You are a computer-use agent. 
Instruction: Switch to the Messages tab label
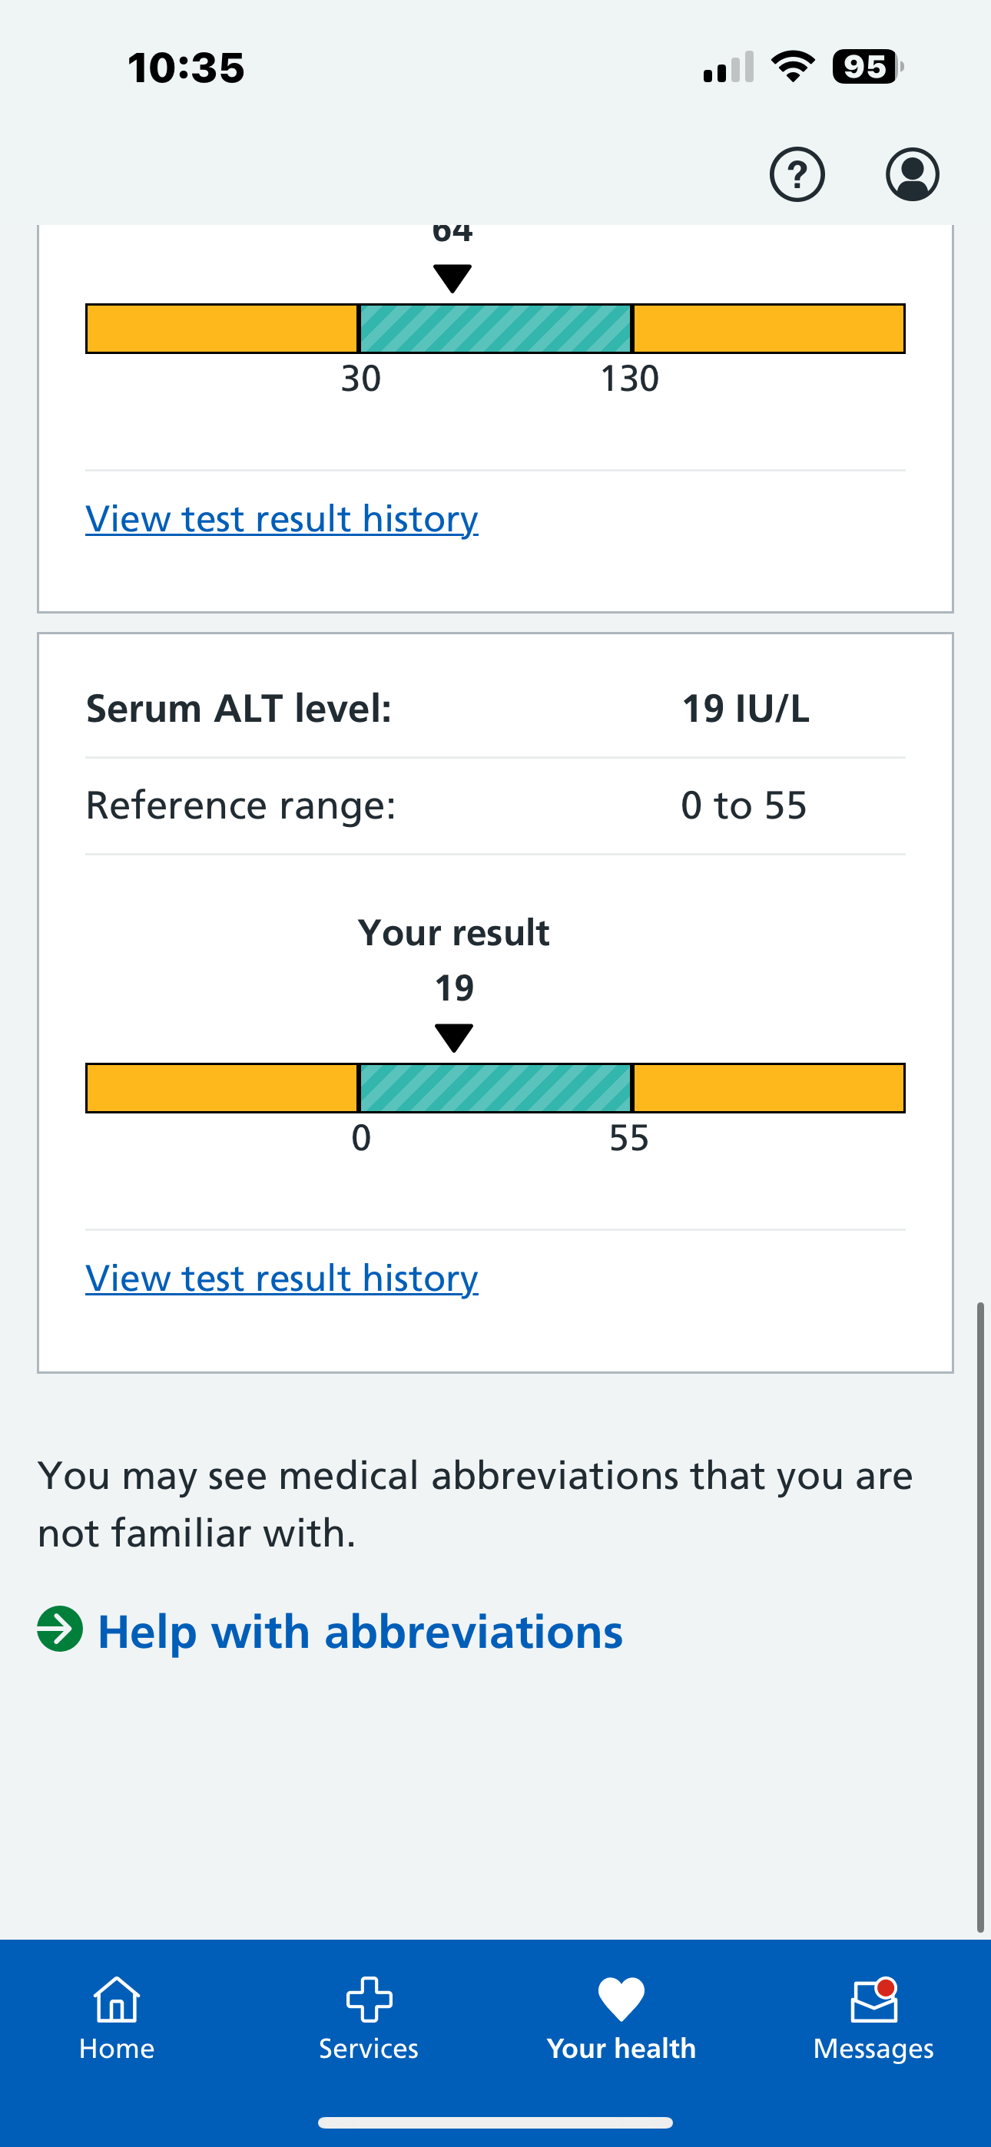873,2049
